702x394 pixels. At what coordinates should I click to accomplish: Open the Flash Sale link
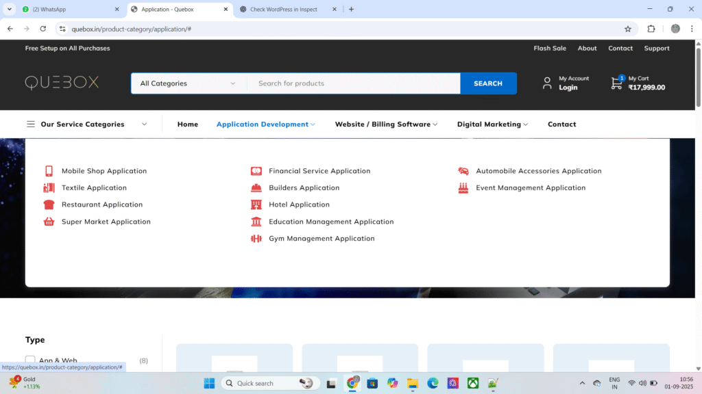(x=550, y=49)
